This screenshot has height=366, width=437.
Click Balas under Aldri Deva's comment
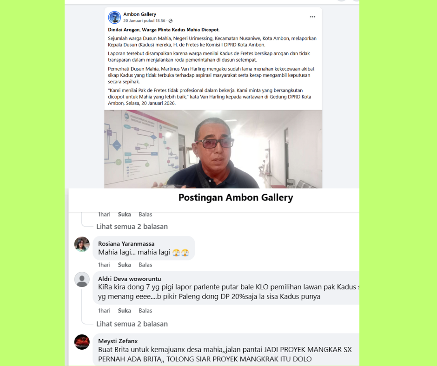(x=146, y=311)
